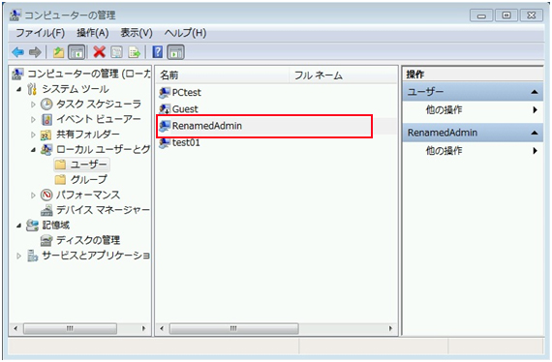Toggle the action pane show/hide icon

[x=175, y=52]
